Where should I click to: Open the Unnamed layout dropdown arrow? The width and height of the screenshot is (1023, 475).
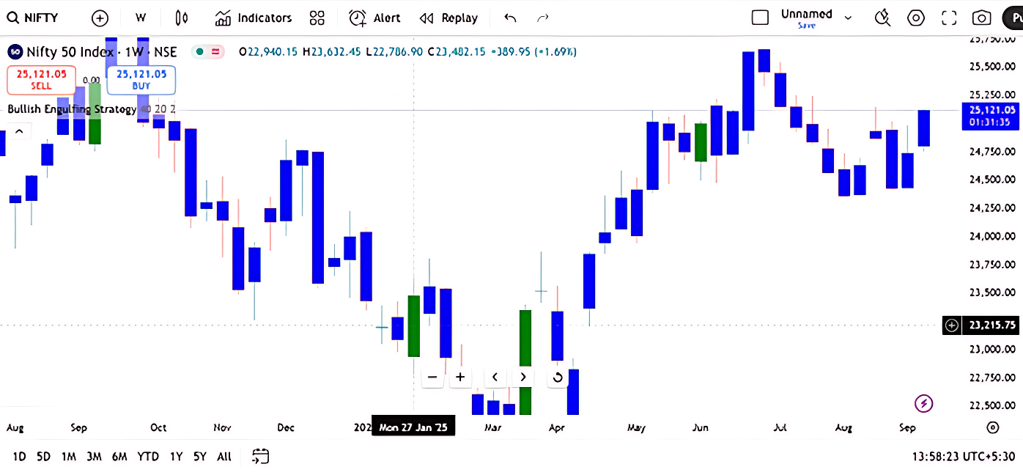pos(849,18)
